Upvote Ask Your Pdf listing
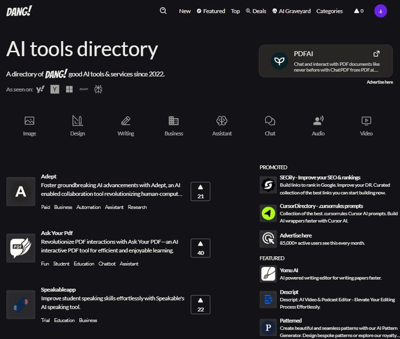 [x=201, y=248]
